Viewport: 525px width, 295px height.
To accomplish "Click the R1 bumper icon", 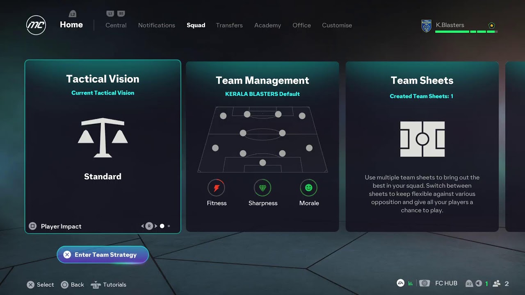I will [x=121, y=14].
